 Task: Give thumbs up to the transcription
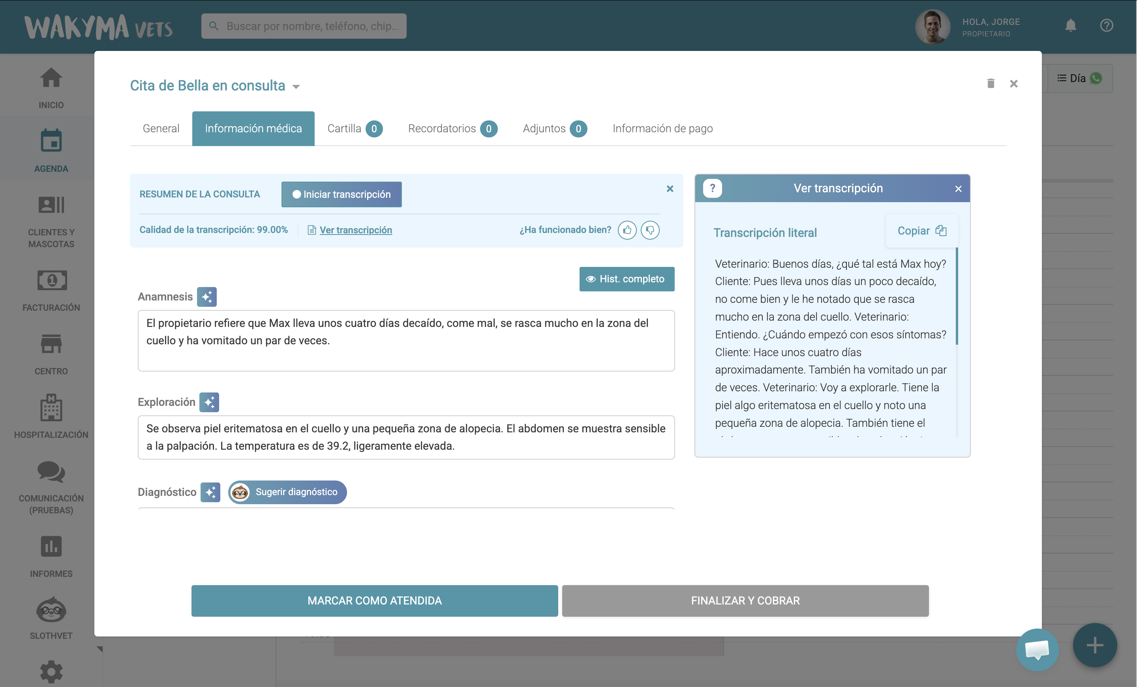pyautogui.click(x=627, y=230)
